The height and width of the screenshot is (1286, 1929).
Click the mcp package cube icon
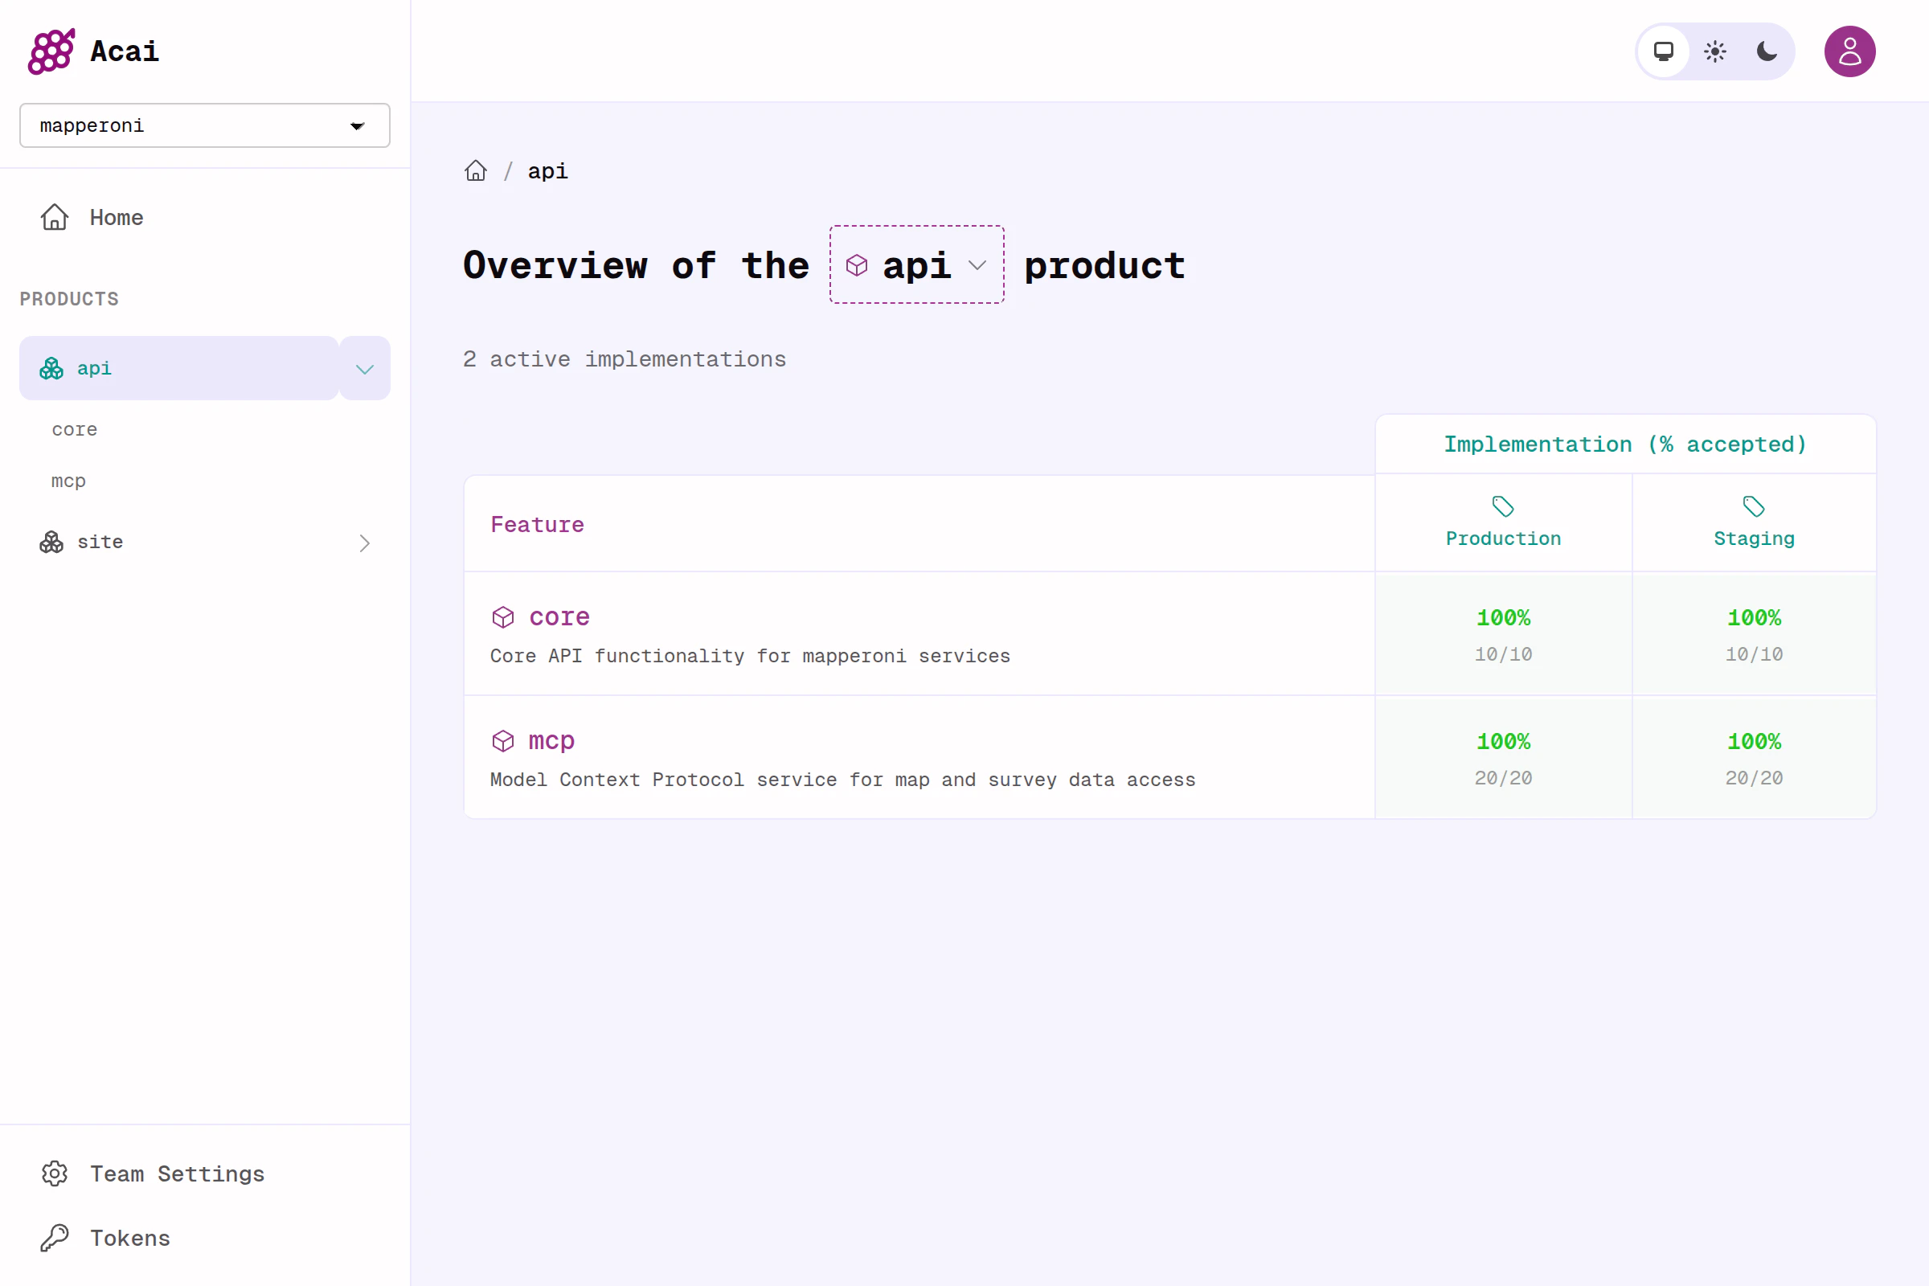pyautogui.click(x=503, y=740)
